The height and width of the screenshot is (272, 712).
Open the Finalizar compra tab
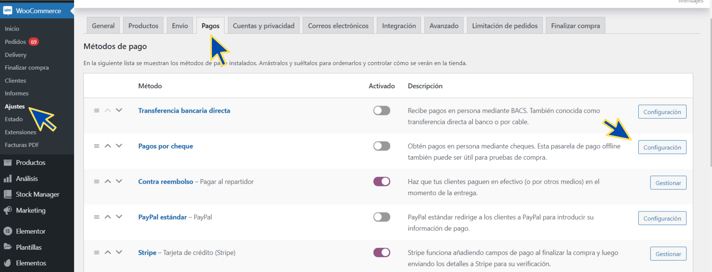pos(575,26)
